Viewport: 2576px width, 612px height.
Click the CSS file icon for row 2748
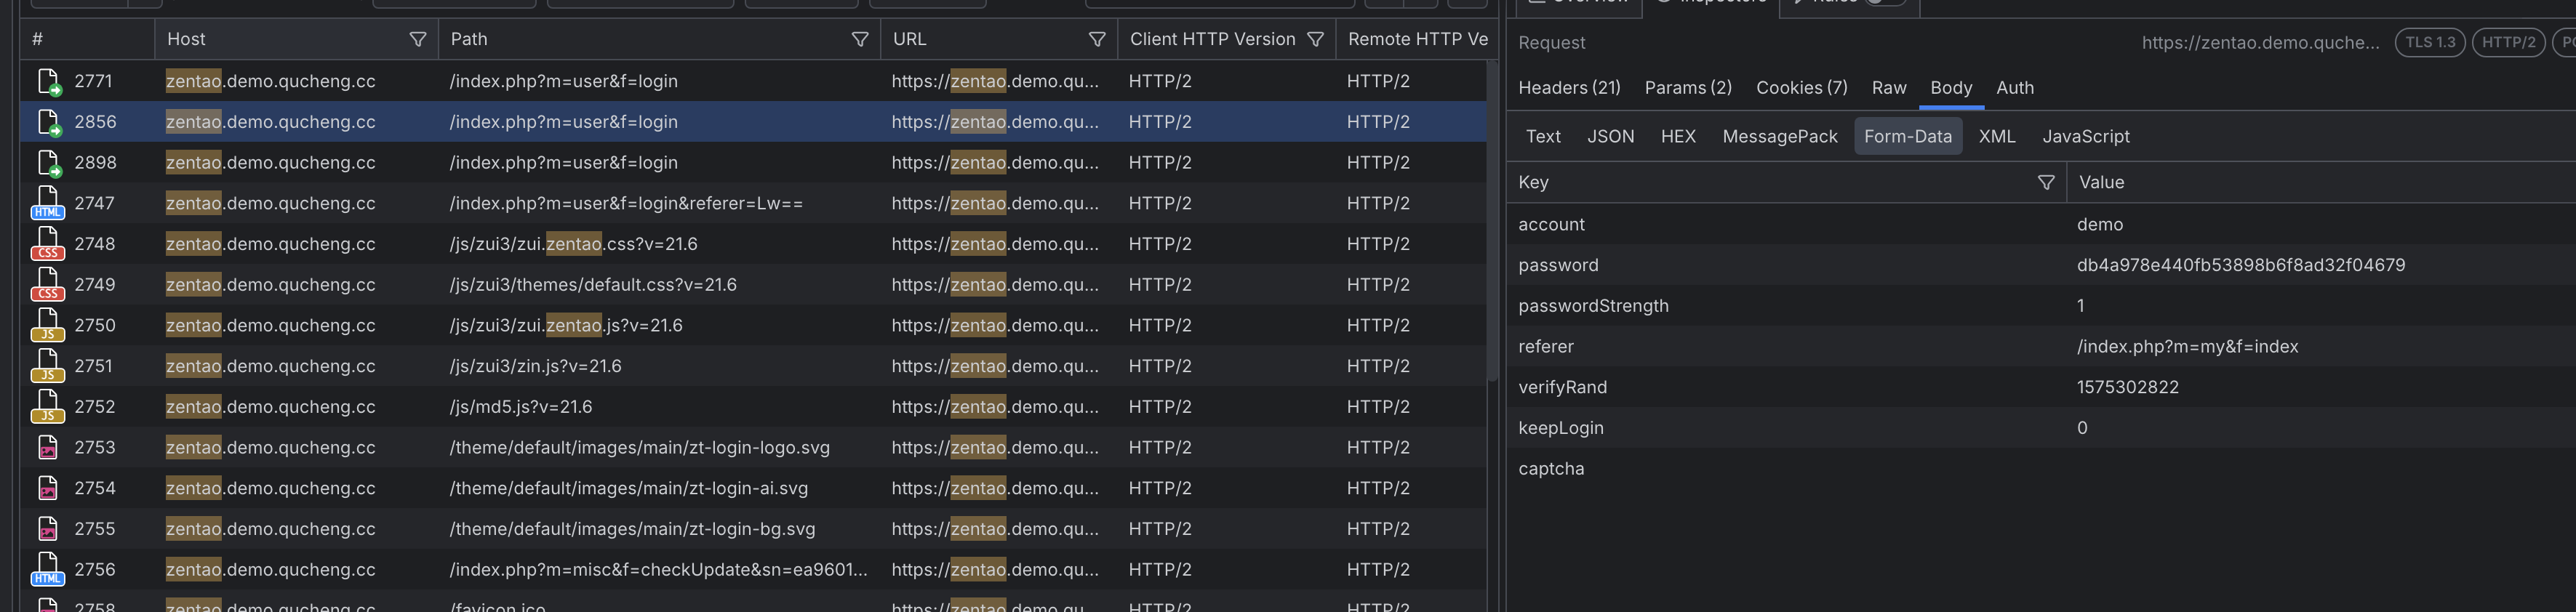point(48,244)
